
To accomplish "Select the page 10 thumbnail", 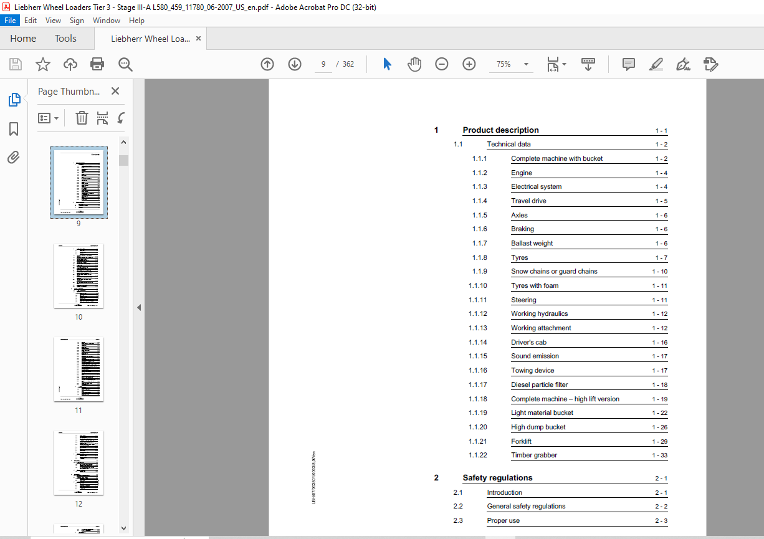I will (79, 275).
